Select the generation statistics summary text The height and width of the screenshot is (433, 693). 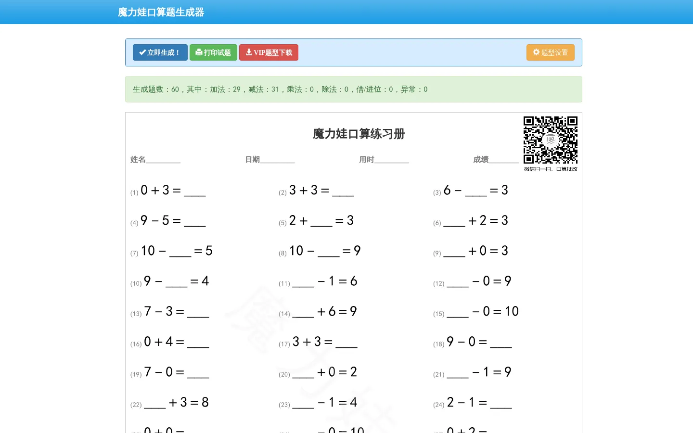pos(280,89)
